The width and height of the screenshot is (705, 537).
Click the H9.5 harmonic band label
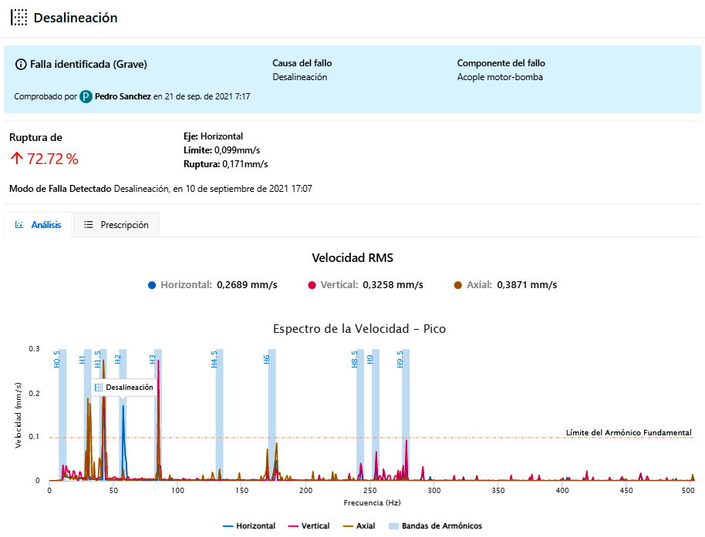pyautogui.click(x=400, y=360)
